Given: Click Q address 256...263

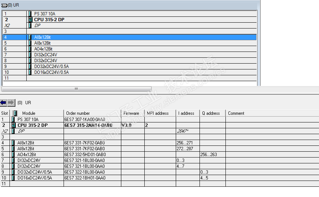Looking at the screenshot, I should pos(209,155).
